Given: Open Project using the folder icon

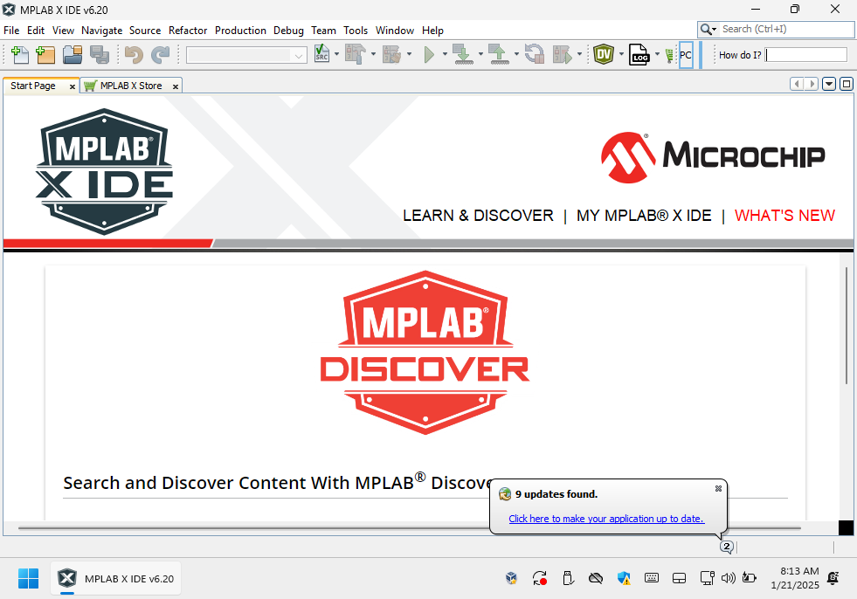Looking at the screenshot, I should (x=73, y=55).
